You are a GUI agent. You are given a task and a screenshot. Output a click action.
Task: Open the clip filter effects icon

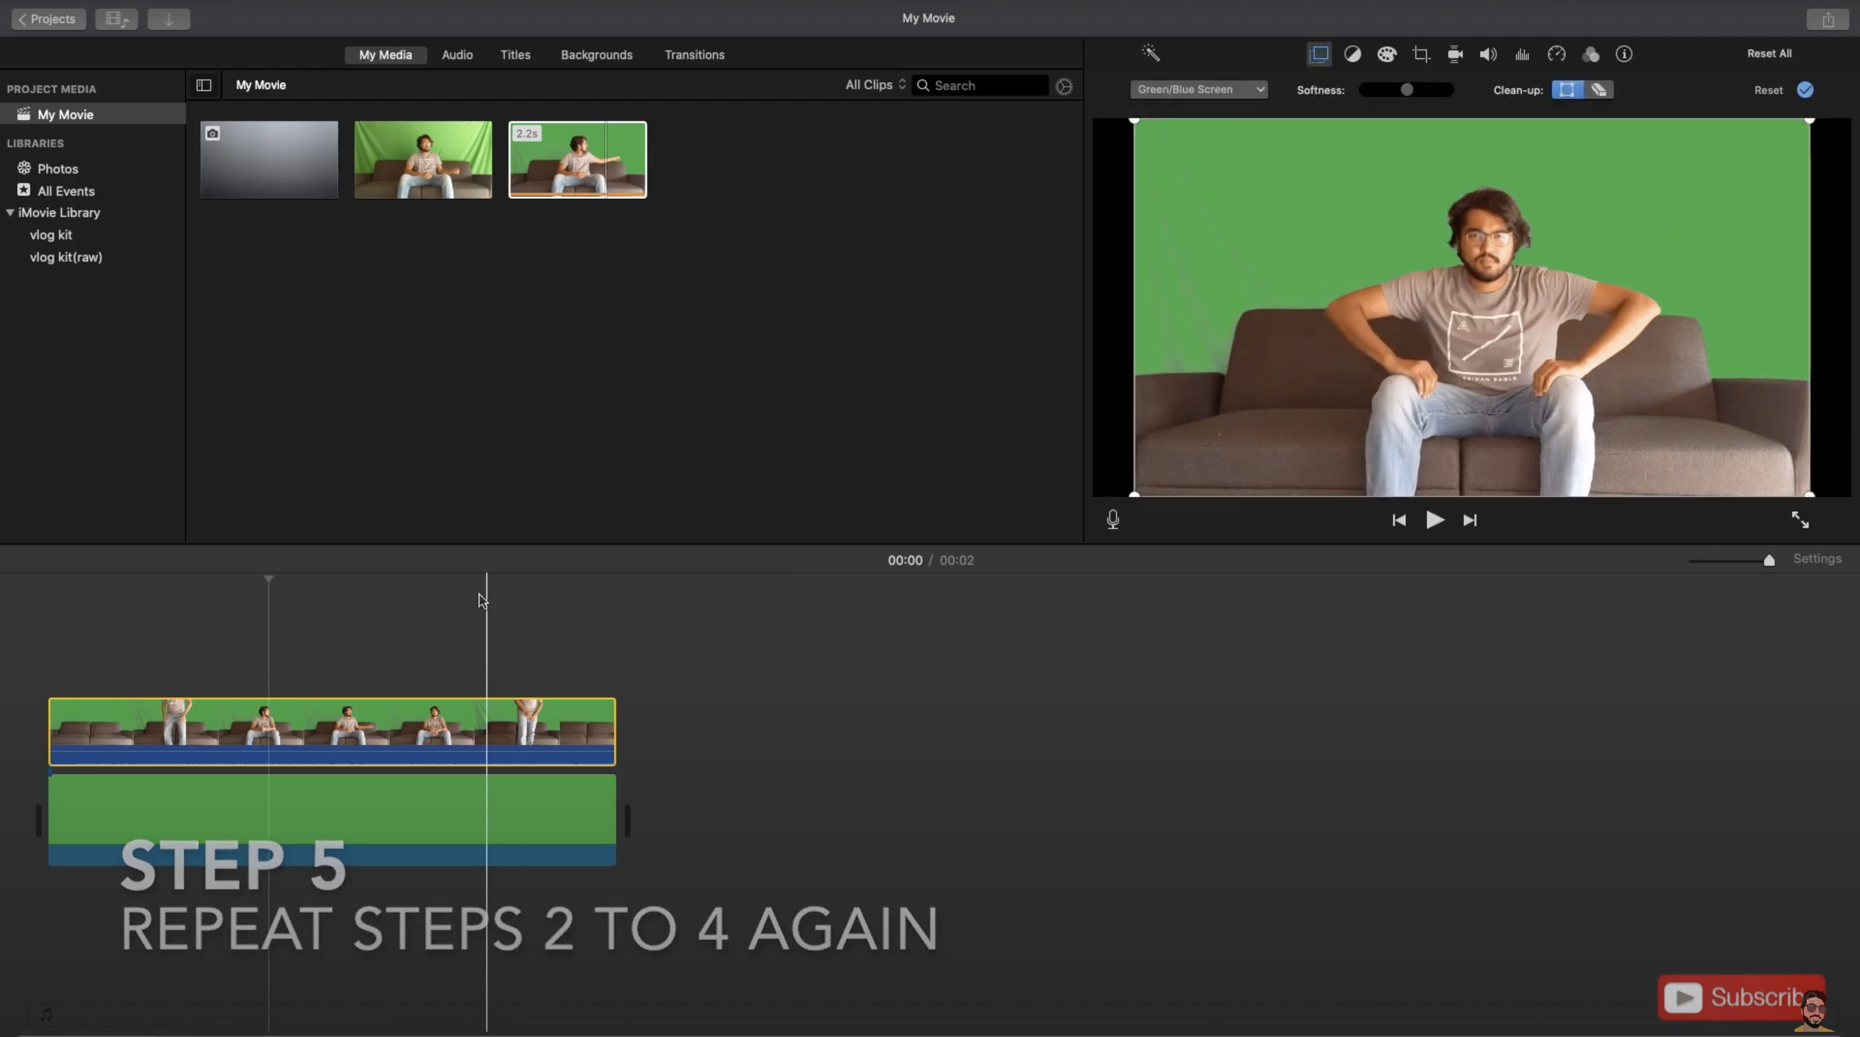pyautogui.click(x=1590, y=54)
